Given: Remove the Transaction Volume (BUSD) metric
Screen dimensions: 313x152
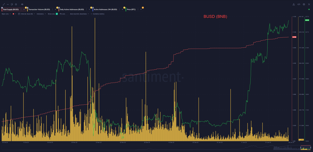Looking at the screenshot, I should (x=55, y=9).
